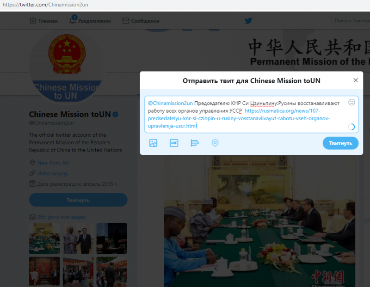Viewport: 370px width, 287px height.
Task: Click the media gallery icon beside 265 фото
Action: 32,217
